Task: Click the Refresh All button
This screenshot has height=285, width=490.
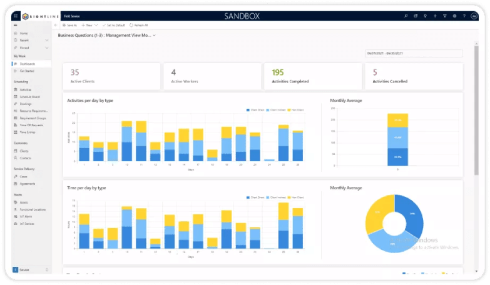Action: 138,25
